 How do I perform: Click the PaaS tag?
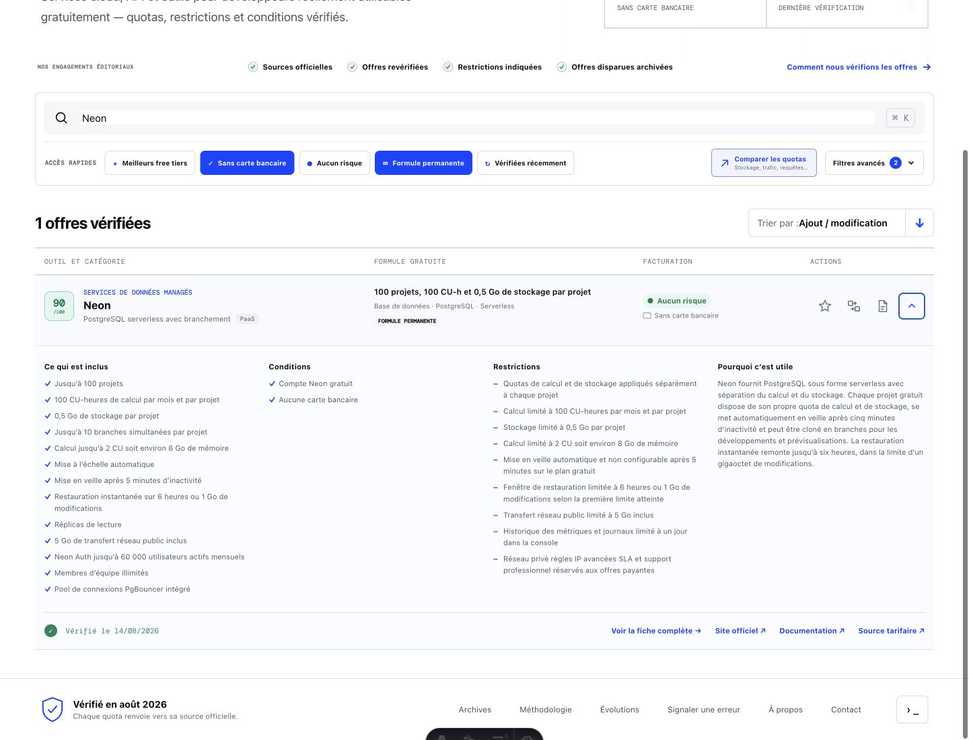[x=248, y=319]
